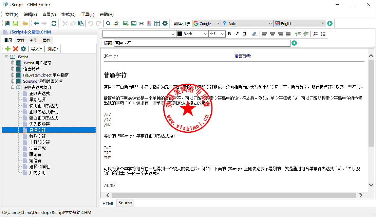Go back with the left arrow icon
The width and height of the screenshot is (376, 217).
(36, 23)
